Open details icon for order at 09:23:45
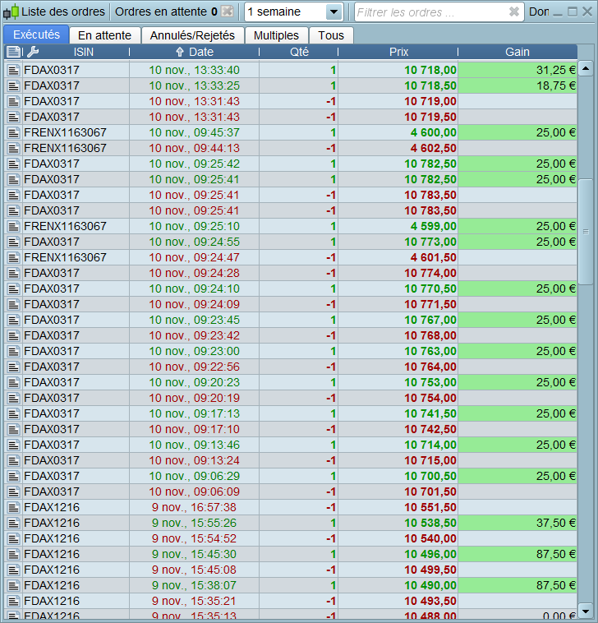598x623 pixels. click(13, 320)
